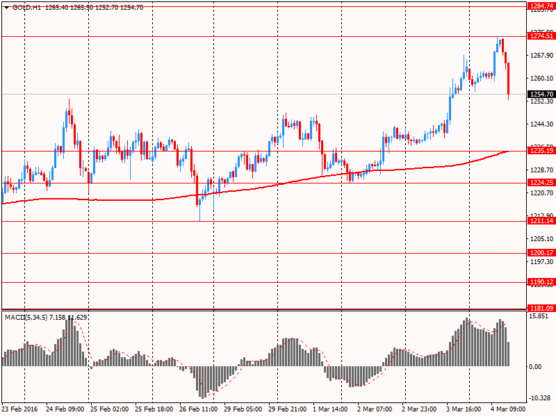
Task: Click the GOLD,H1 chart title text
Action: (x=27, y=7)
